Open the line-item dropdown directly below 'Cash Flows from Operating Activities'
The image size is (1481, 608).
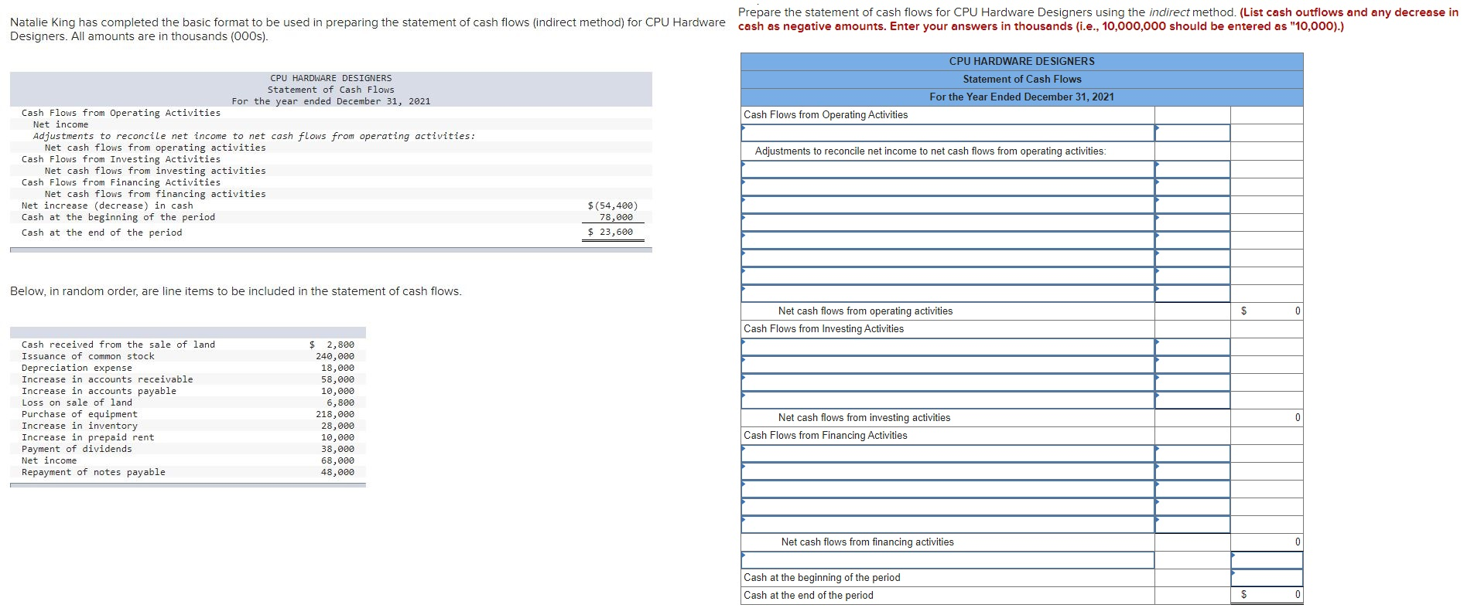click(x=948, y=133)
